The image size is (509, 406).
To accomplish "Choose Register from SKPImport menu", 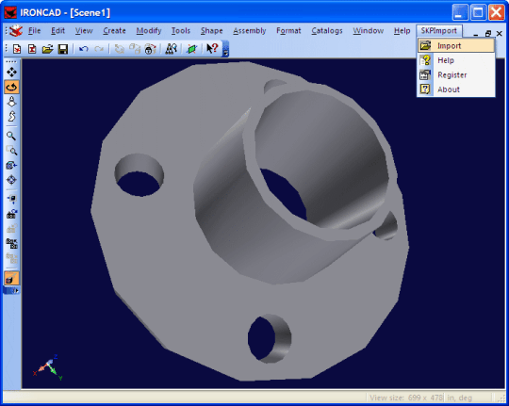I will (x=456, y=75).
